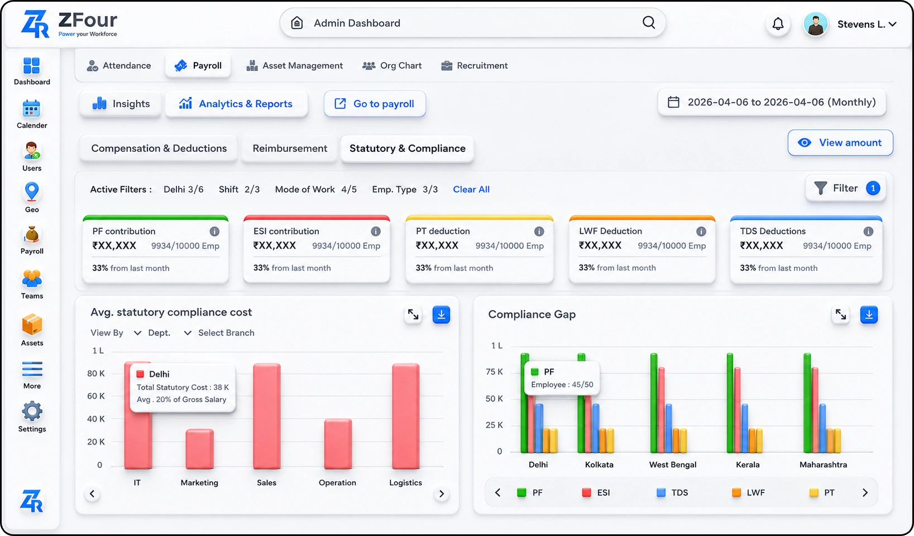Viewport: 914px width, 536px height.
Task: Open Teams in the sidebar
Action: [32, 284]
